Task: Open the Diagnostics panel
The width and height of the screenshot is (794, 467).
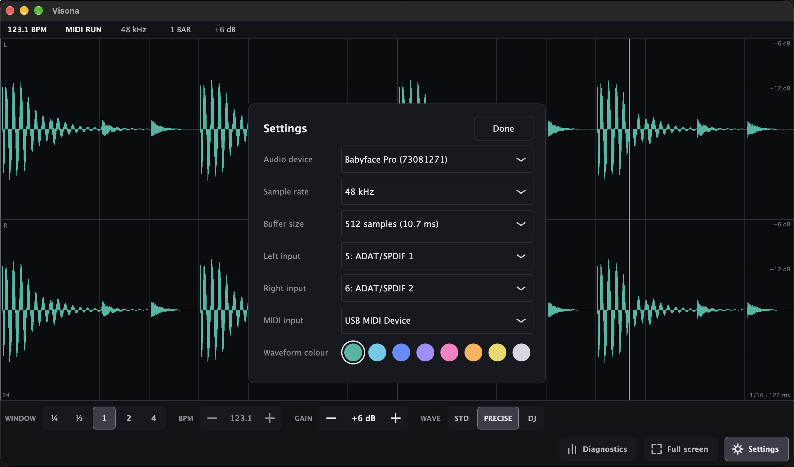Action: coord(598,449)
